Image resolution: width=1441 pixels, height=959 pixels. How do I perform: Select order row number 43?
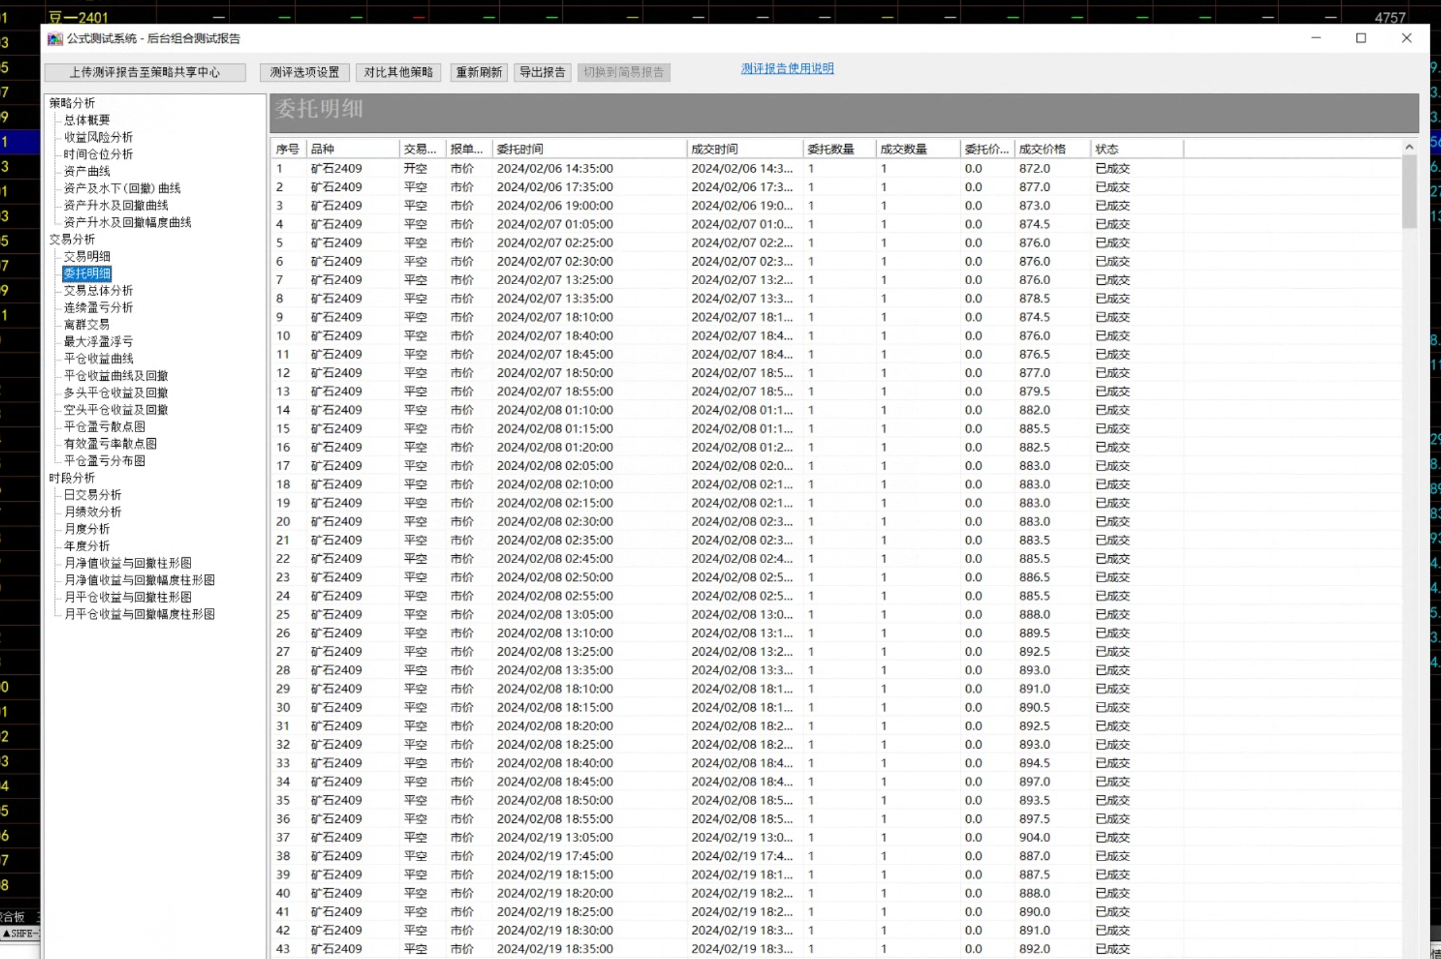coord(835,949)
